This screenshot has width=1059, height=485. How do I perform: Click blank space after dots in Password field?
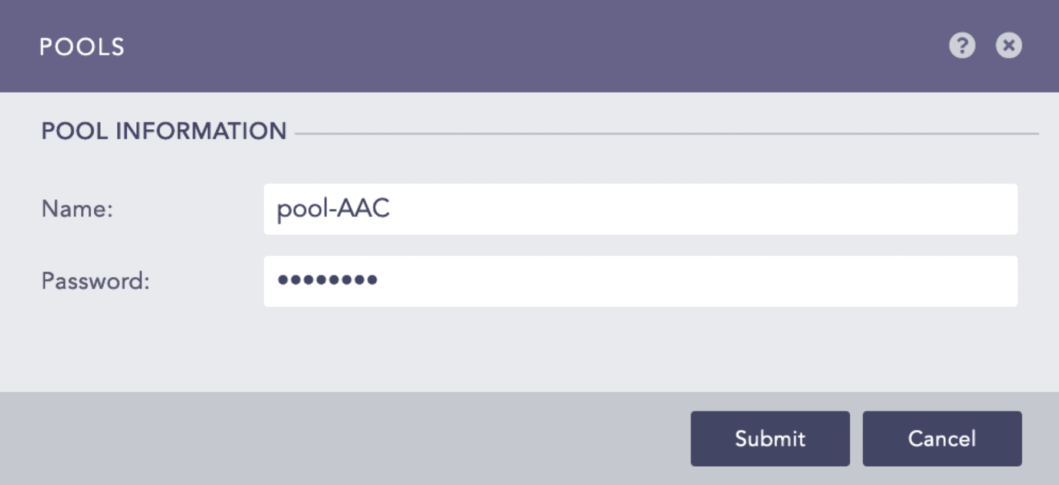point(708,281)
